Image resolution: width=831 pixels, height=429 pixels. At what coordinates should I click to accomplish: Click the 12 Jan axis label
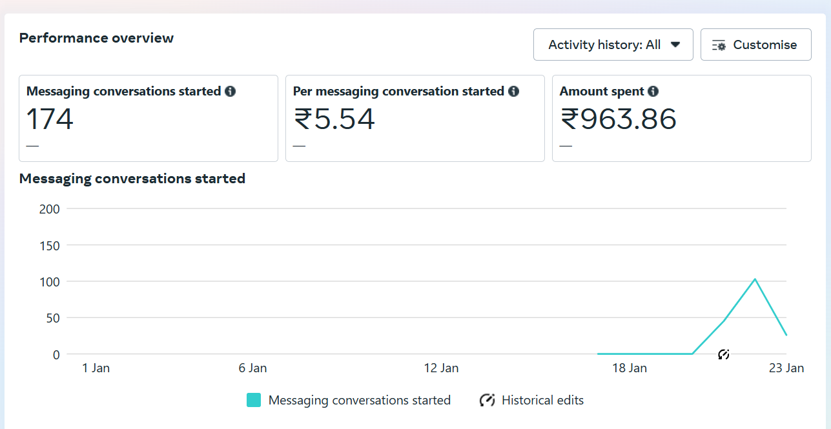pos(441,368)
